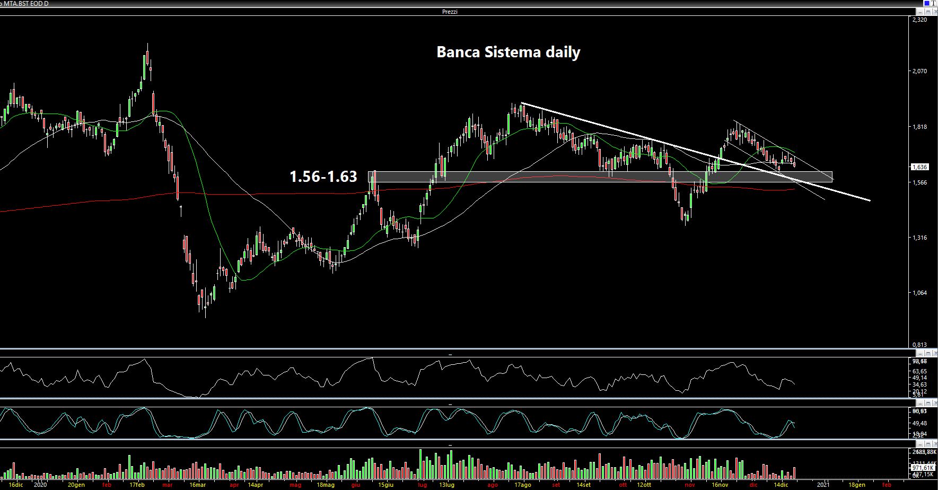Close the single-line oscillator panel
This screenshot has width=938, height=490.
pyautogui.click(x=935, y=353)
